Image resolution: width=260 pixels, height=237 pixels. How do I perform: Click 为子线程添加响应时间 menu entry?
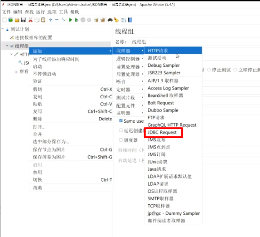71,59
